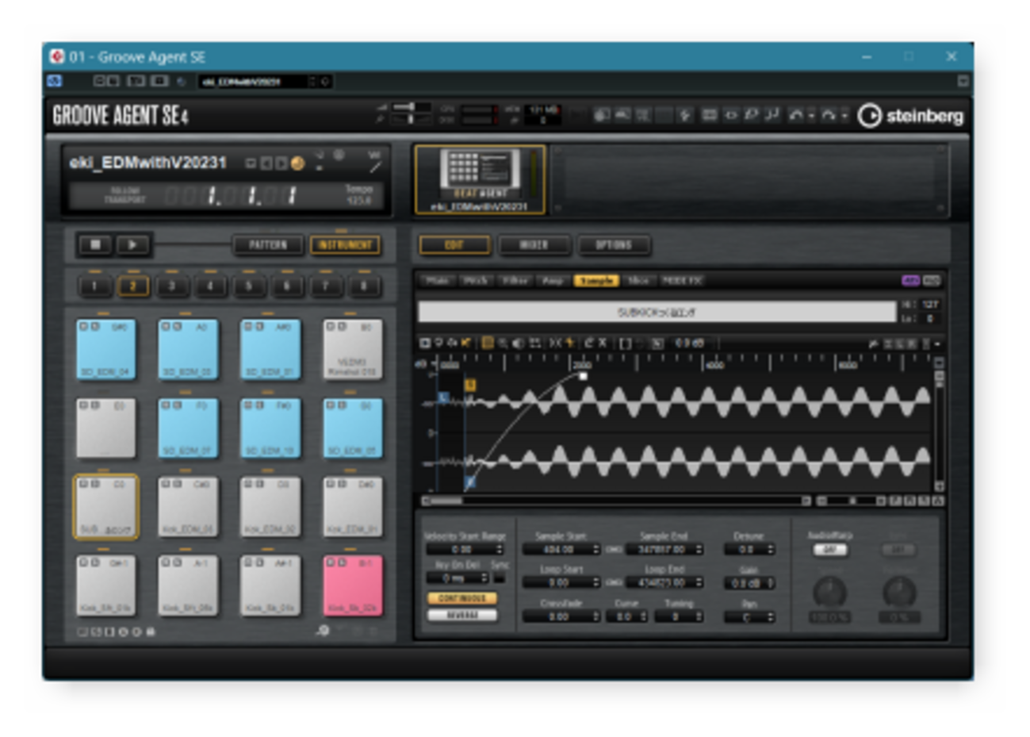Adjust the Tuning value stepper

pos(678,616)
